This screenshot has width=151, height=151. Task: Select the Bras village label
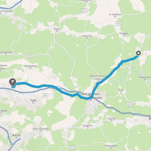(x=121, y=90)
